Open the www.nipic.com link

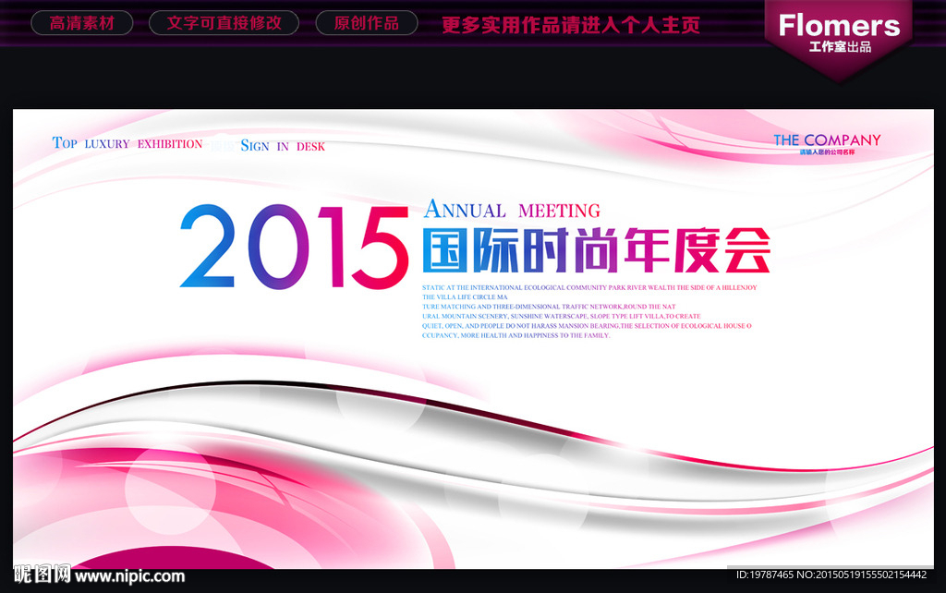point(129,576)
